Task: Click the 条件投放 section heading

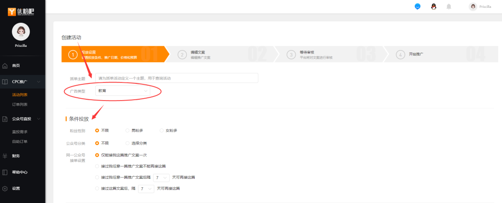Action: (79, 119)
